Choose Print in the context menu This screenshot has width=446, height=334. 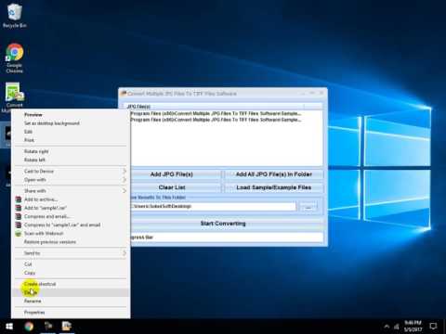click(x=71, y=140)
